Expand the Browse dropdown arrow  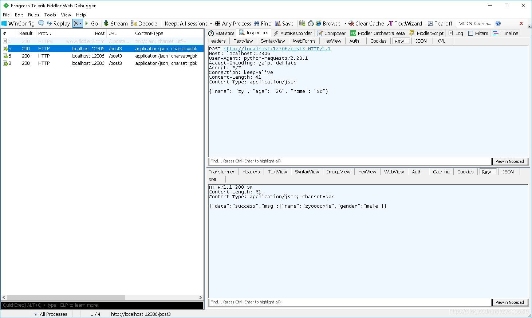(345, 23)
